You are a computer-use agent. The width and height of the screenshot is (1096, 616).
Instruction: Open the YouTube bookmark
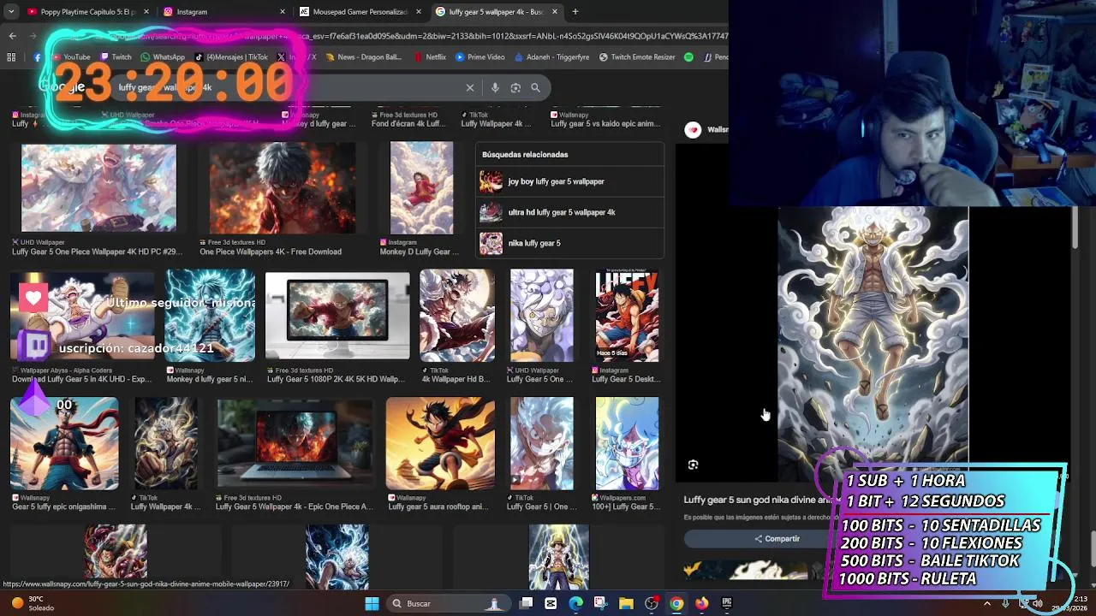click(x=70, y=57)
